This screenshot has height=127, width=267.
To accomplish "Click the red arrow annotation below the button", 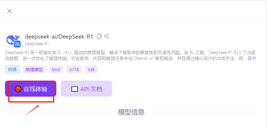I will click(x=32, y=111).
